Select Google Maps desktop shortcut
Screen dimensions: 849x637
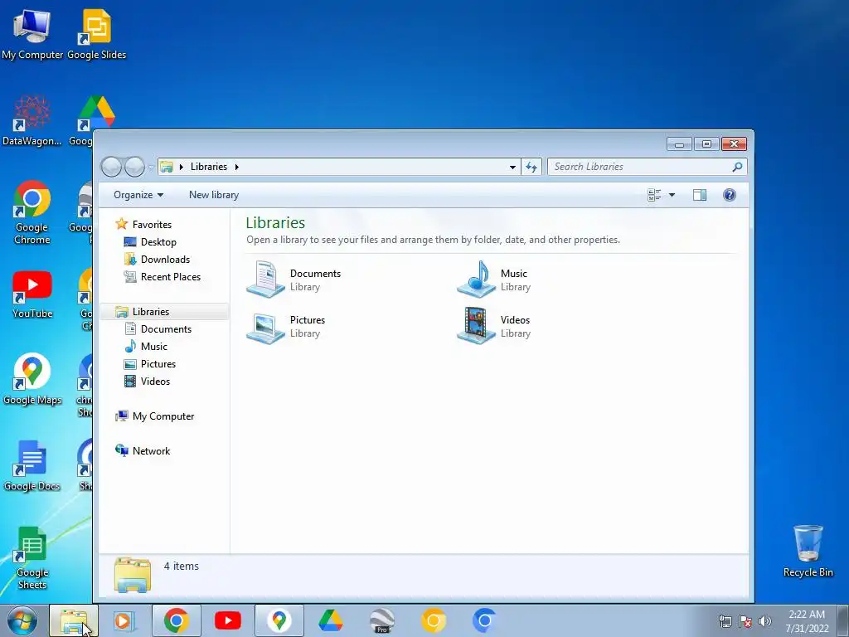click(x=32, y=379)
